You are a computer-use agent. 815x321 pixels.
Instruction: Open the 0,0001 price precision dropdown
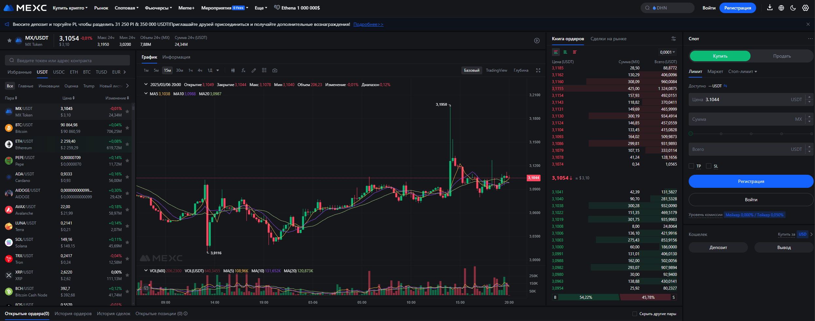point(667,52)
